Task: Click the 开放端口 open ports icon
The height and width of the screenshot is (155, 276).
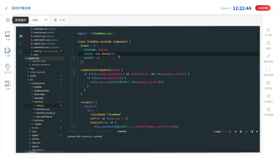Action: pyautogui.click(x=268, y=98)
